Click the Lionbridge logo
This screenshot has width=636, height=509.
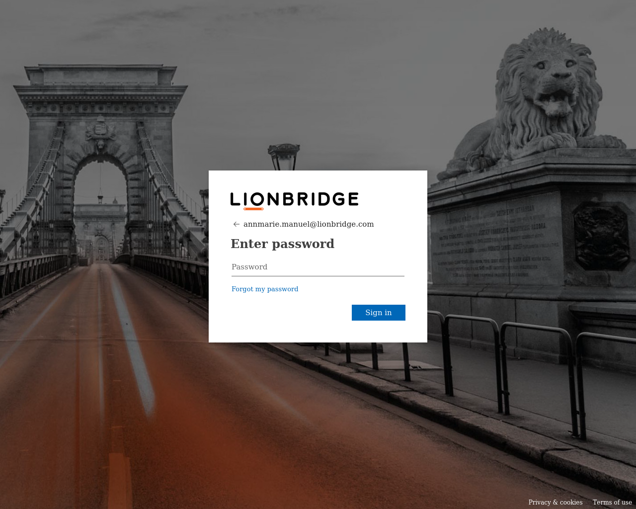point(294,201)
